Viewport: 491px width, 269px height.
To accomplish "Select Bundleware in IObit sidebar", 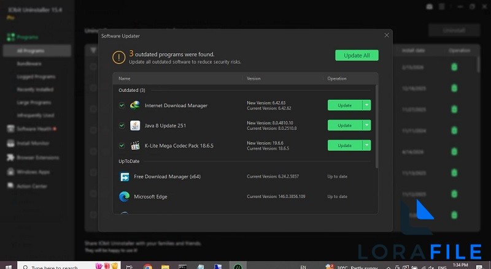I will pos(29,64).
